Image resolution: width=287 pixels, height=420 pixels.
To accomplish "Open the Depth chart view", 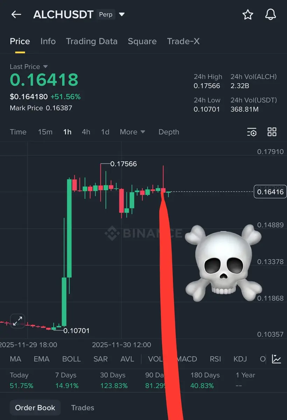I will 169,132.
